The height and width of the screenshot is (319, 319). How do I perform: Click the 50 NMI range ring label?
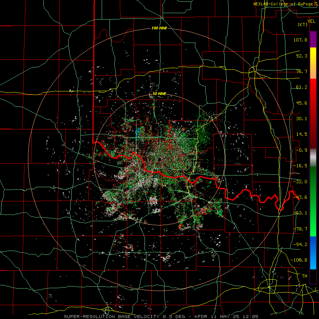159,94
